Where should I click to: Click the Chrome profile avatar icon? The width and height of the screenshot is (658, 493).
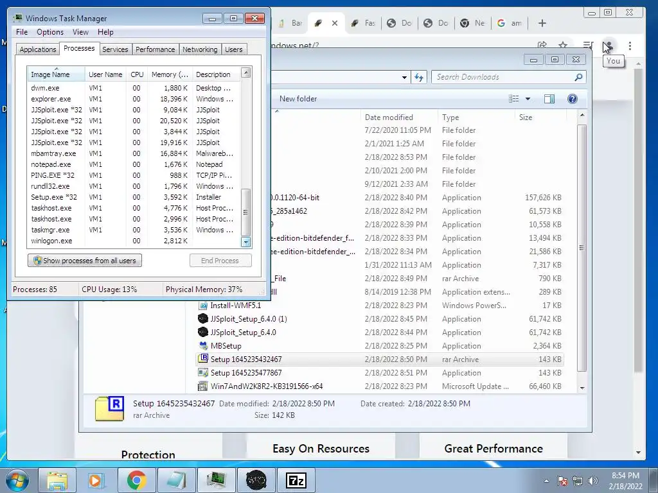click(x=609, y=46)
